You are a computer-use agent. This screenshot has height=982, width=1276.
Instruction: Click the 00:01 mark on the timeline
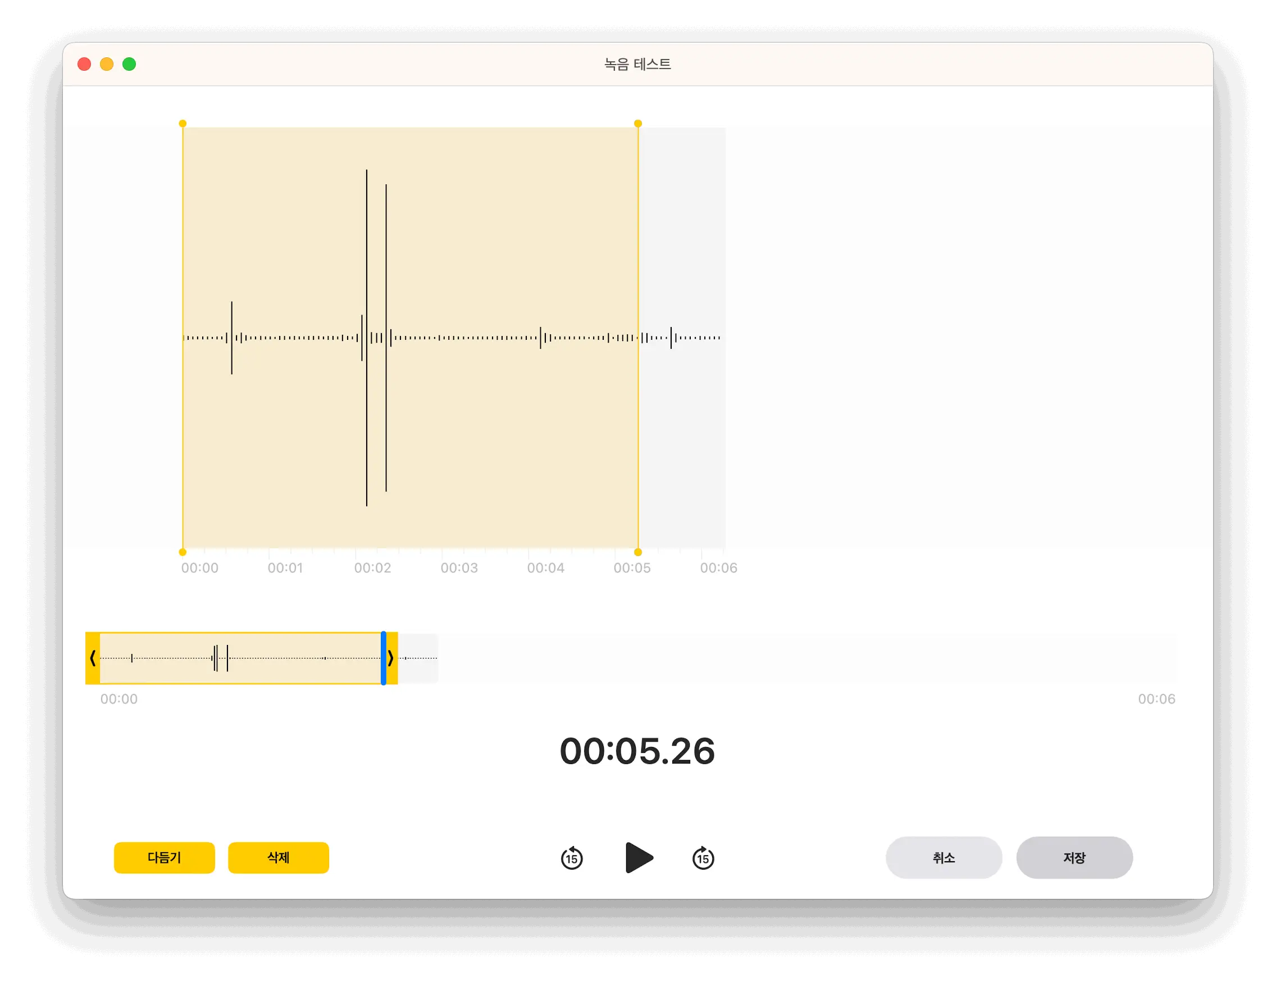pyautogui.click(x=285, y=567)
